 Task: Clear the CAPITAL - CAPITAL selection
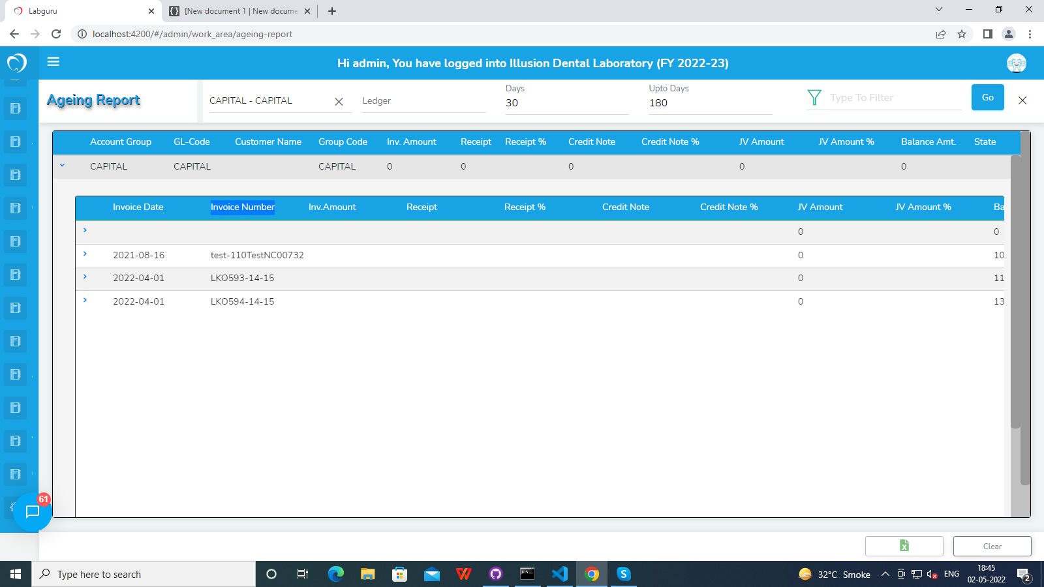[x=339, y=102]
